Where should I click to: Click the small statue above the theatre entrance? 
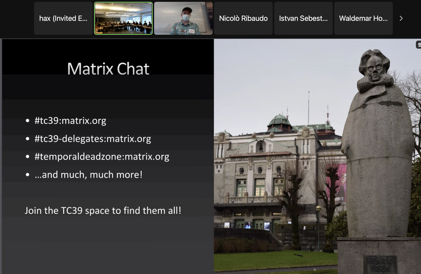click(x=260, y=145)
